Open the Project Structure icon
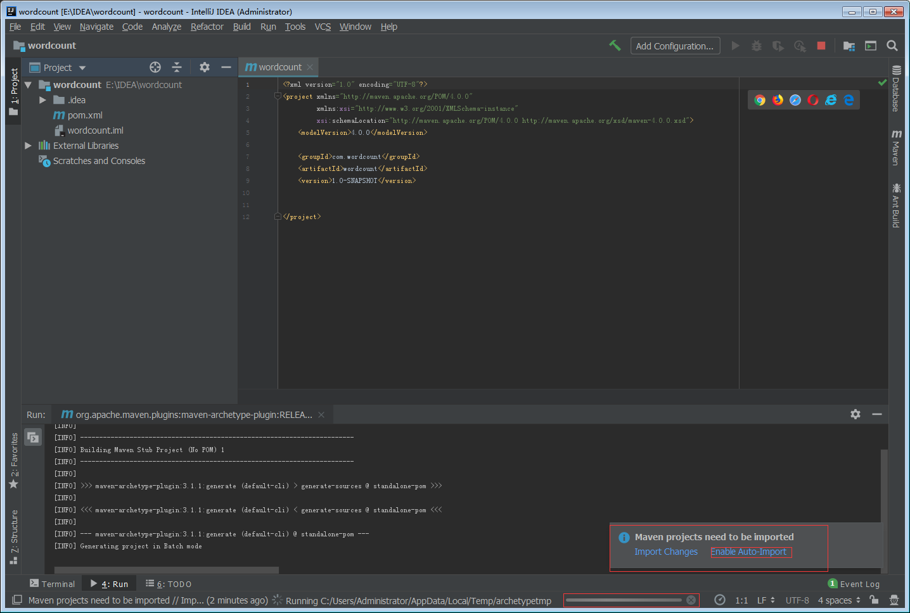The width and height of the screenshot is (910, 613). tap(849, 46)
